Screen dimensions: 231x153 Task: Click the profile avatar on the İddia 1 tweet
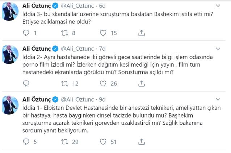[x=10, y=106]
